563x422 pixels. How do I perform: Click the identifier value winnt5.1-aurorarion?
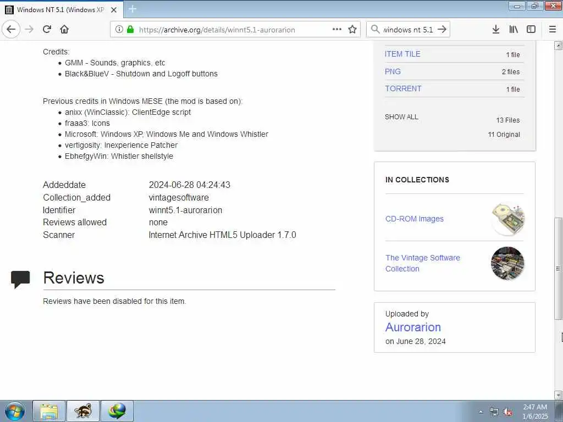tap(185, 210)
